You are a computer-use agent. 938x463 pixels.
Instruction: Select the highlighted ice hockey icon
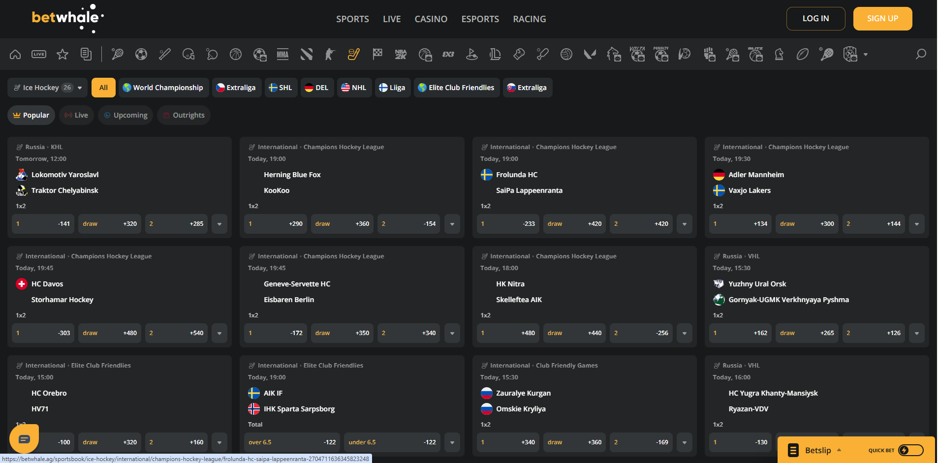coord(354,54)
